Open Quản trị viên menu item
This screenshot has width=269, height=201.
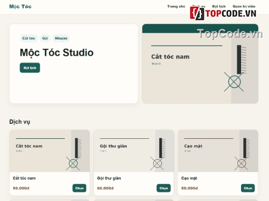point(244,6)
